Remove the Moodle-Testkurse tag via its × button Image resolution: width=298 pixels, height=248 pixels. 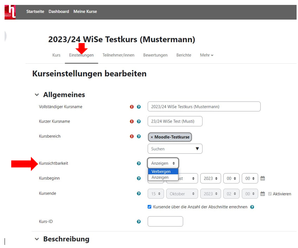[x=151, y=137]
